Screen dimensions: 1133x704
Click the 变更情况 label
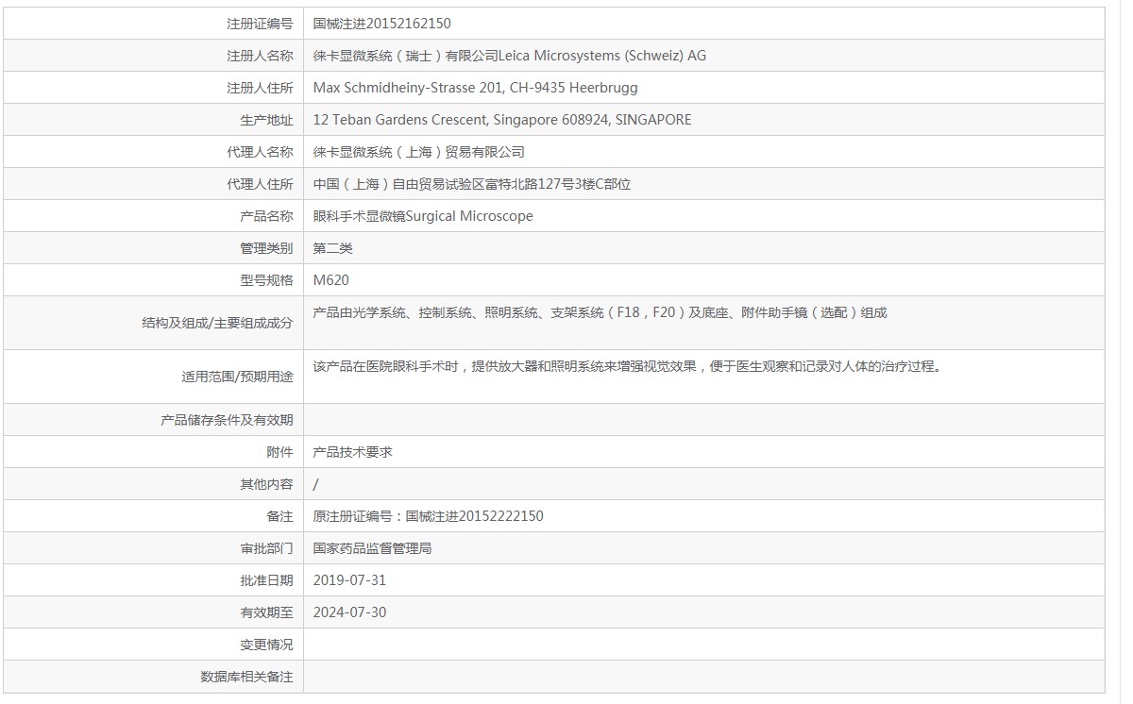[x=266, y=645]
